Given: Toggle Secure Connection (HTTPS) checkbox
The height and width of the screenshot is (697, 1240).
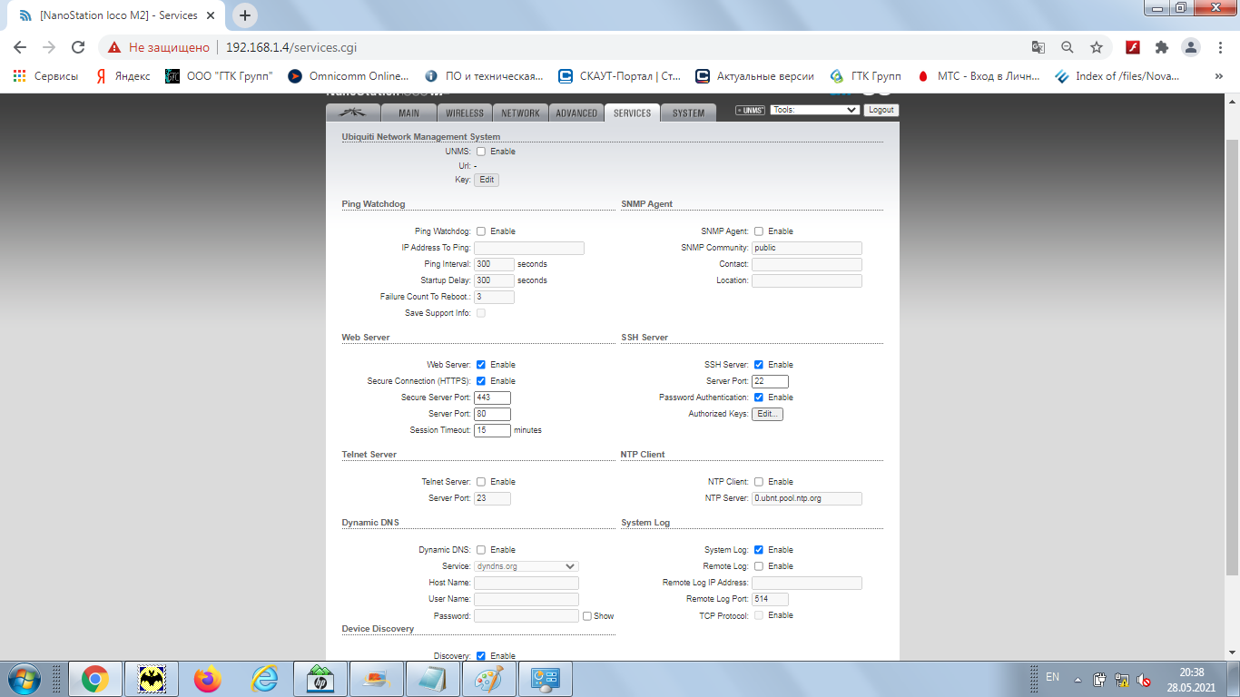Looking at the screenshot, I should [481, 381].
